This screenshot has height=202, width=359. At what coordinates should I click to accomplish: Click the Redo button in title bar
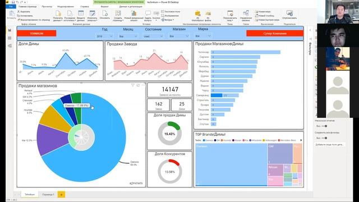[x=21, y=2]
